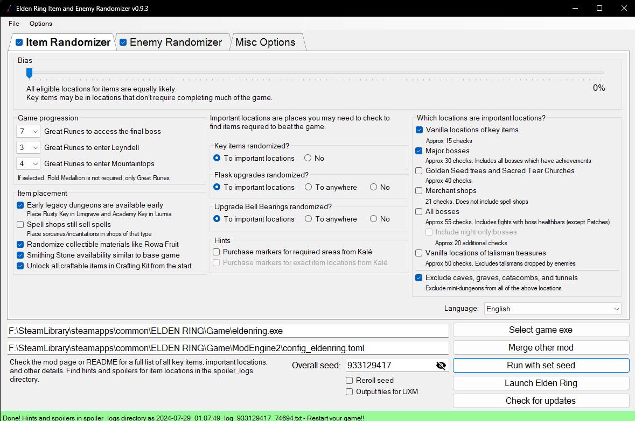This screenshot has height=421, width=635.
Task: Select Flask upgrades To anywhere
Action: [x=308, y=187]
